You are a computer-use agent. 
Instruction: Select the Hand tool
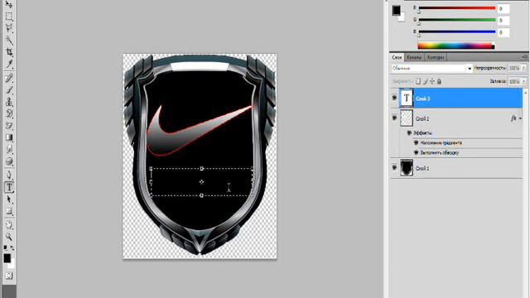pyautogui.click(x=9, y=225)
